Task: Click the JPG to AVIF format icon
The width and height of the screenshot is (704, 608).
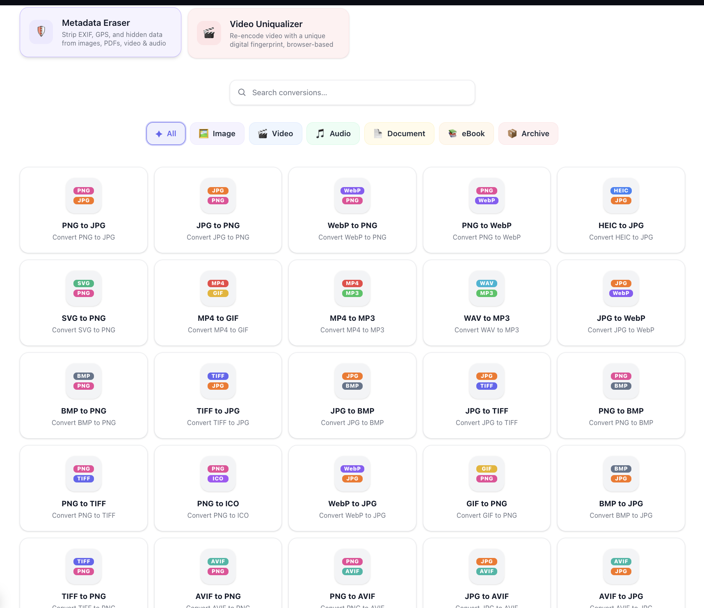Action: (487, 567)
